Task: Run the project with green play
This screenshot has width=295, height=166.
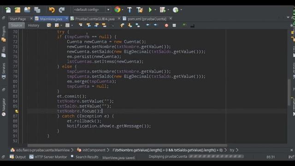Action: pyautogui.click(x=150, y=10)
